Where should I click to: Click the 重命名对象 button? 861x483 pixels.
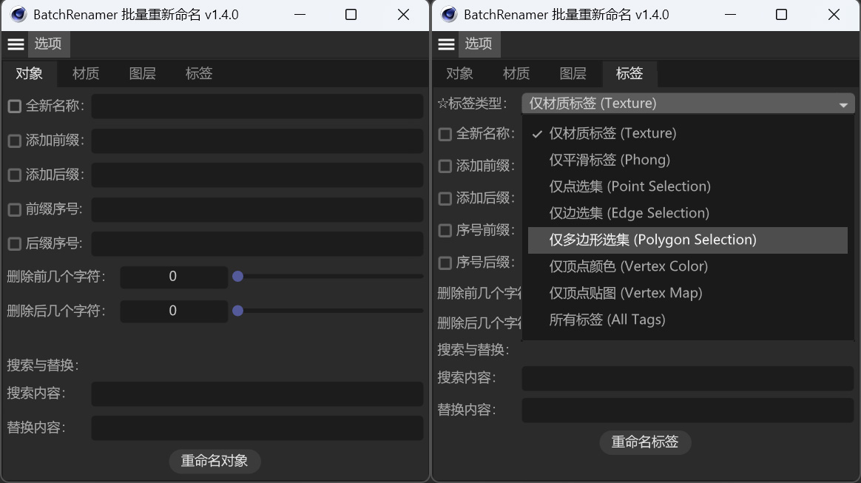coord(215,461)
